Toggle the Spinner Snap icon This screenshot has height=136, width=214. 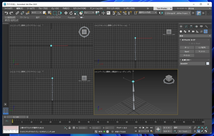(x=130, y=13)
